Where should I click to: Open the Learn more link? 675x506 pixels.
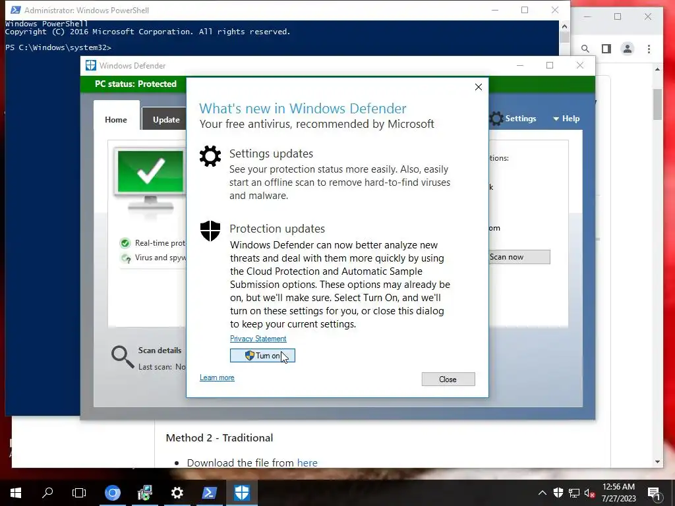[217, 378]
